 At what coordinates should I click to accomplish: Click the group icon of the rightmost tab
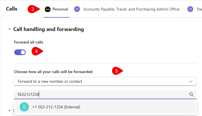click(190, 9)
